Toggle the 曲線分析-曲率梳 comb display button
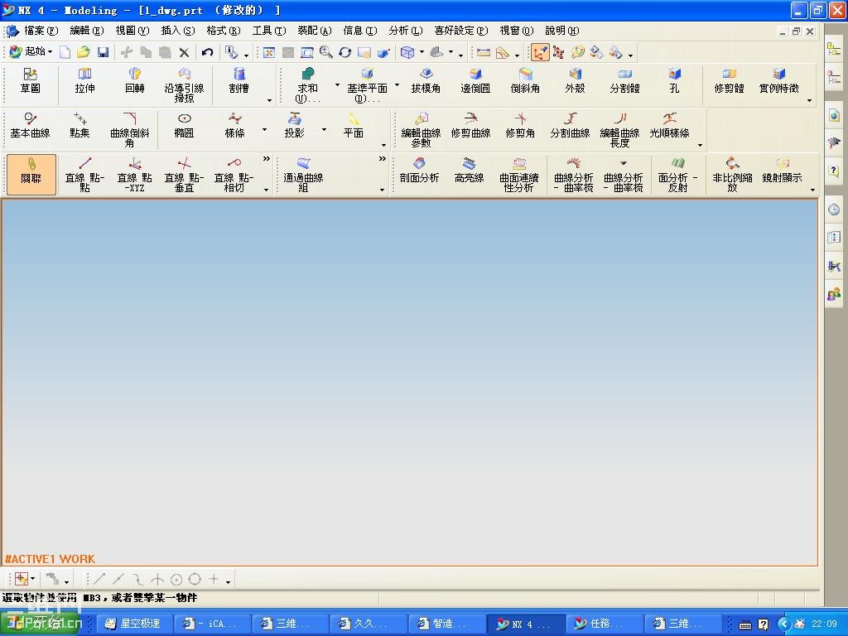 coord(574,176)
